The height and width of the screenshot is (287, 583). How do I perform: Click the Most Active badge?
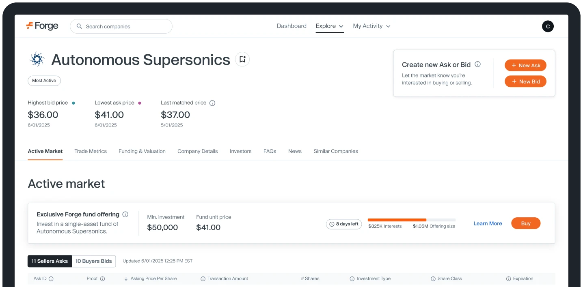tap(44, 81)
